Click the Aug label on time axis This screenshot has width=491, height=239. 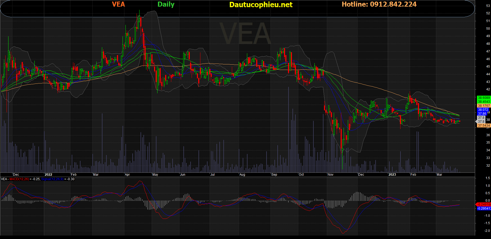click(242, 175)
